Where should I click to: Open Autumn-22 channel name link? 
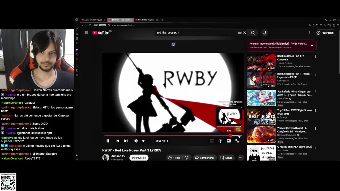pyautogui.click(x=118, y=156)
